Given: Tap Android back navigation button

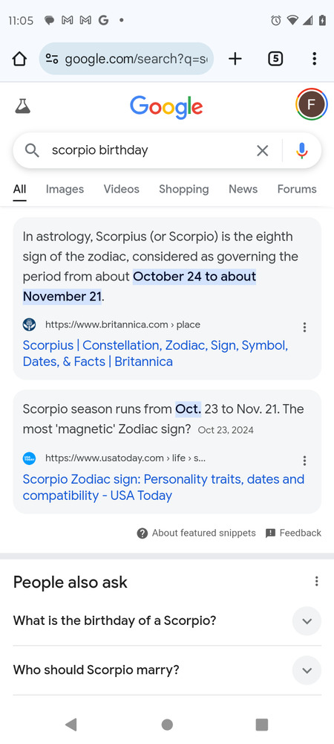Looking at the screenshot, I should (71, 724).
